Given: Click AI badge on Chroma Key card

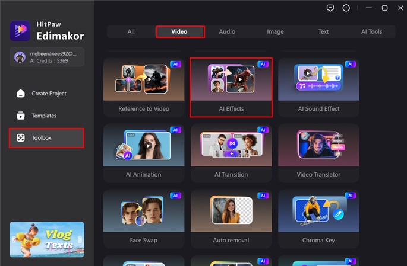Looking at the screenshot, I should tap(350, 196).
